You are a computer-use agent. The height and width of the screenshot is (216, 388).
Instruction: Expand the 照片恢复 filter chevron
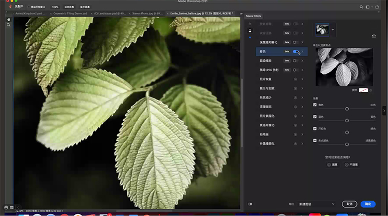tap(302, 79)
